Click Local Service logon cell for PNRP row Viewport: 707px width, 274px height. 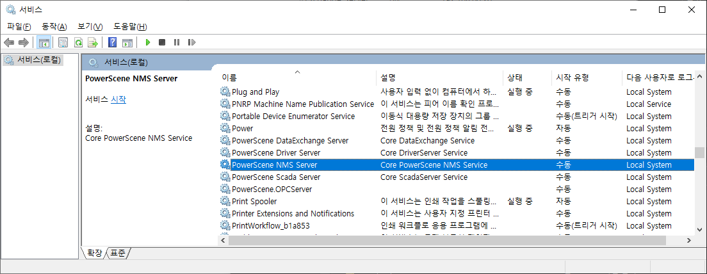649,104
